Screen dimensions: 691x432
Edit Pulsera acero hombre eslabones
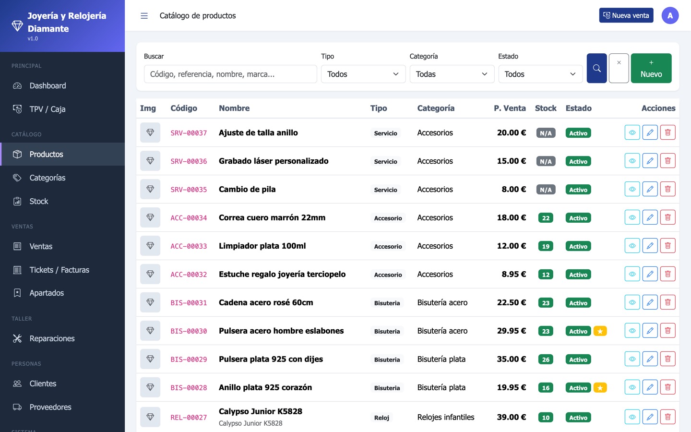click(x=650, y=331)
